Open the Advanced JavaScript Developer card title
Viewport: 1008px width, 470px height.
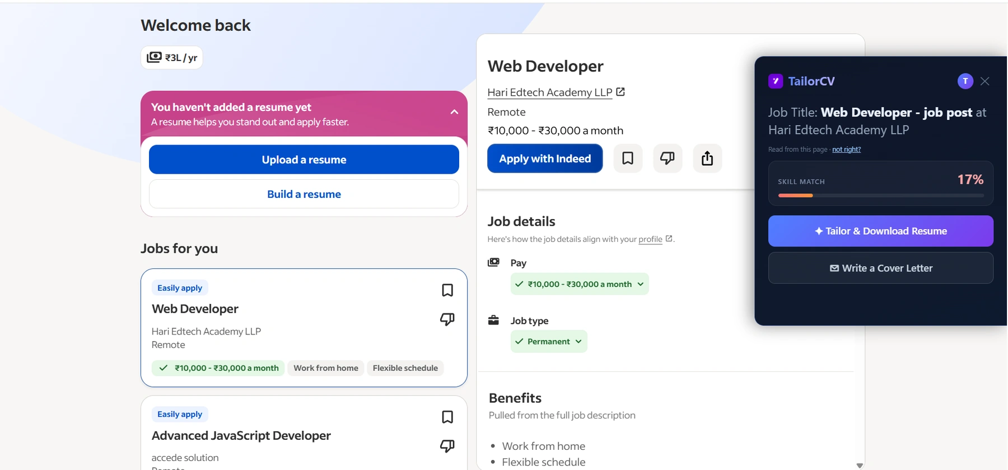coord(241,435)
